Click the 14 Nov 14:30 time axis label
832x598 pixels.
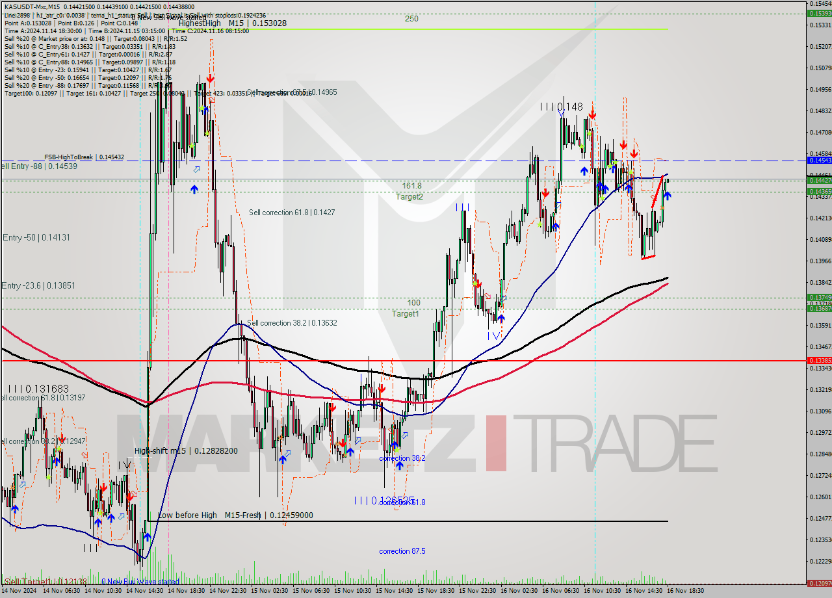[146, 591]
